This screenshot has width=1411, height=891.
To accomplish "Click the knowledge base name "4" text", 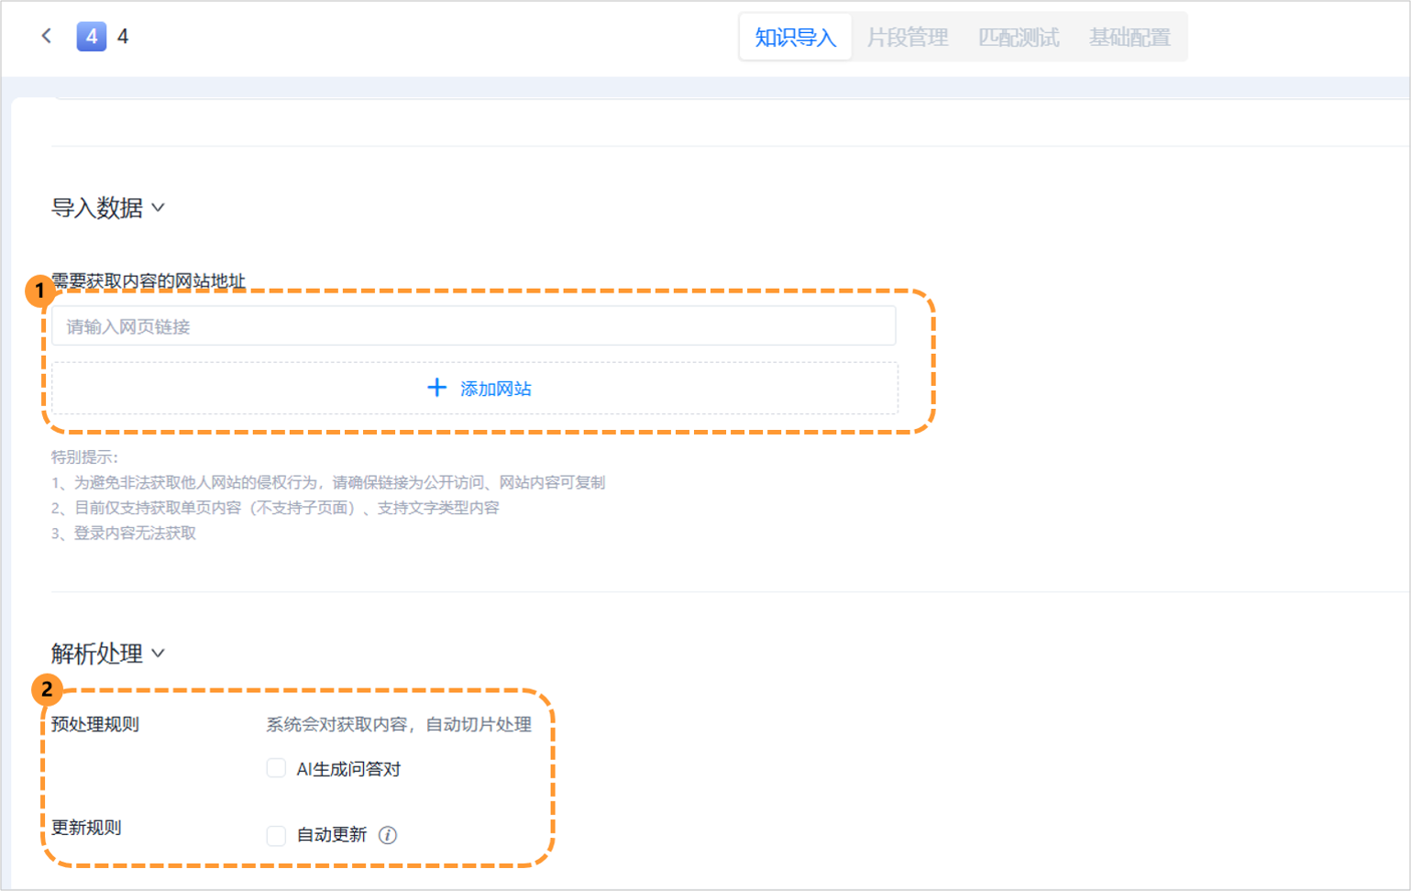I will 123,37.
